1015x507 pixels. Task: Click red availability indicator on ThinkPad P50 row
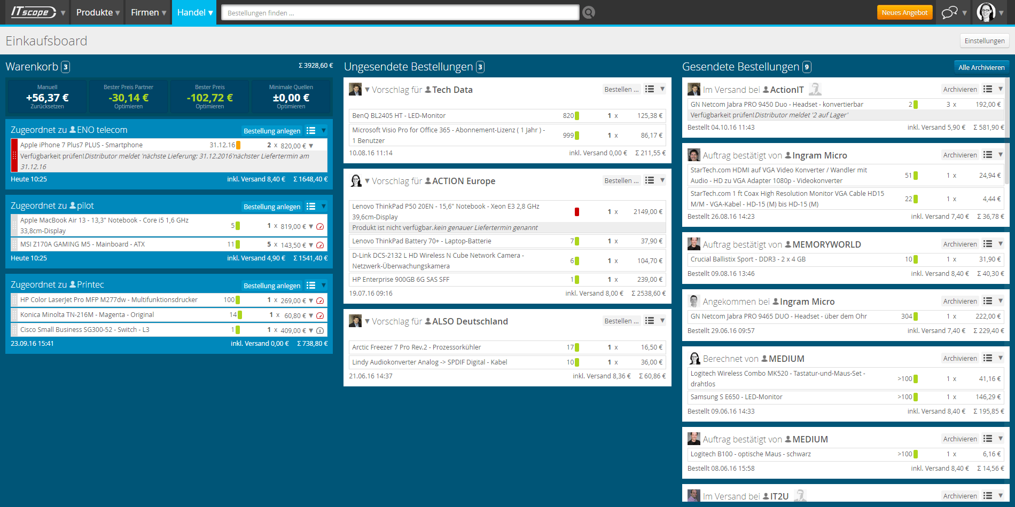577,211
